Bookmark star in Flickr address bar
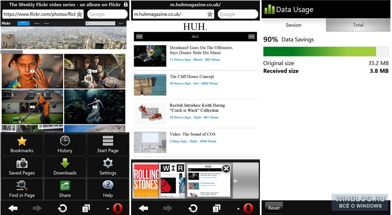 (x=80, y=14)
